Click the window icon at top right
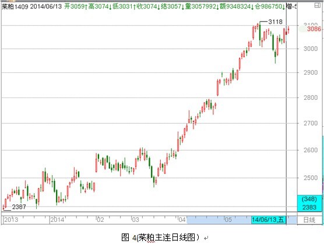This screenshot has width=324, height=244. point(317,6)
